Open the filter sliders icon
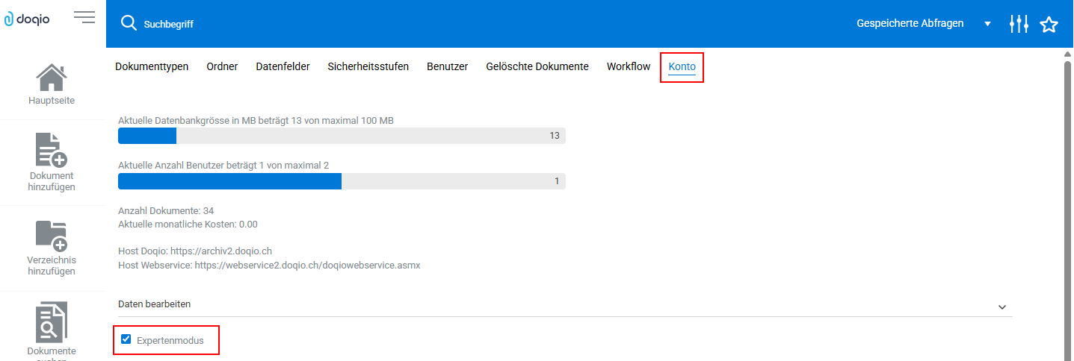 (1019, 24)
